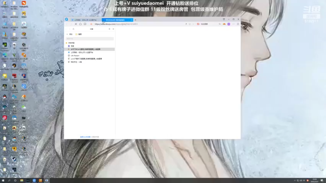326x183 pixels.
Task: Click the add bookmark button in panel
Action: (x=70, y=34)
